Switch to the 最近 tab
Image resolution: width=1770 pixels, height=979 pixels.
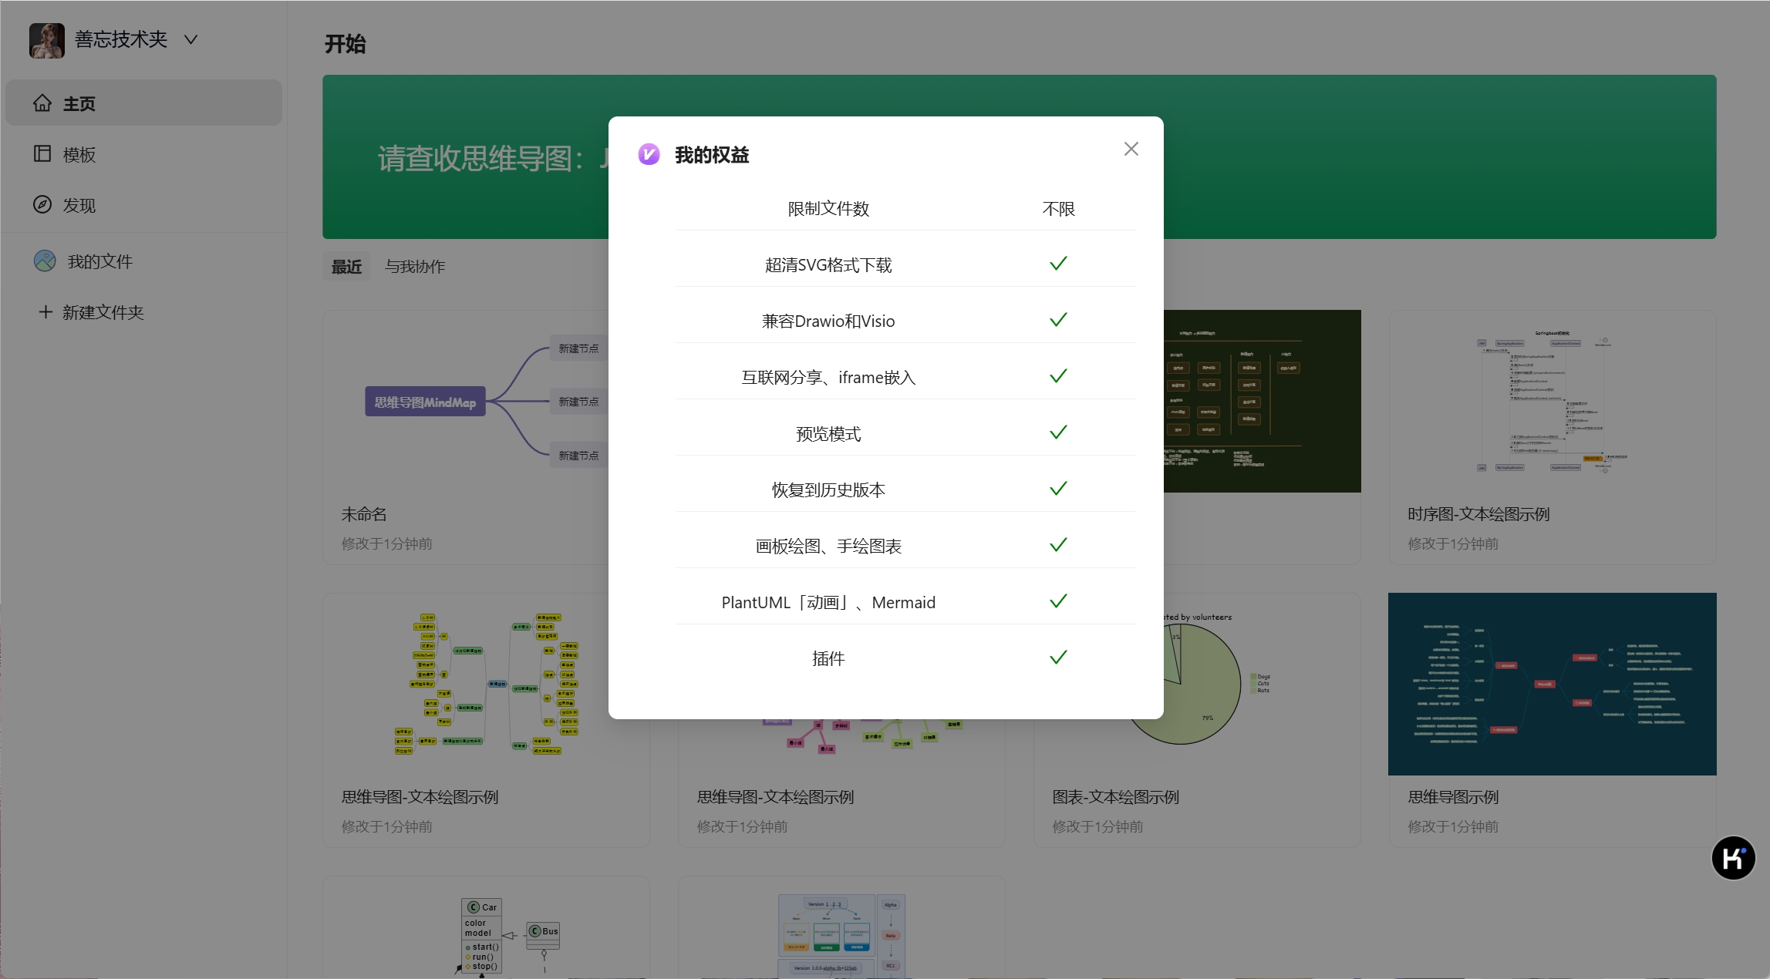(346, 266)
